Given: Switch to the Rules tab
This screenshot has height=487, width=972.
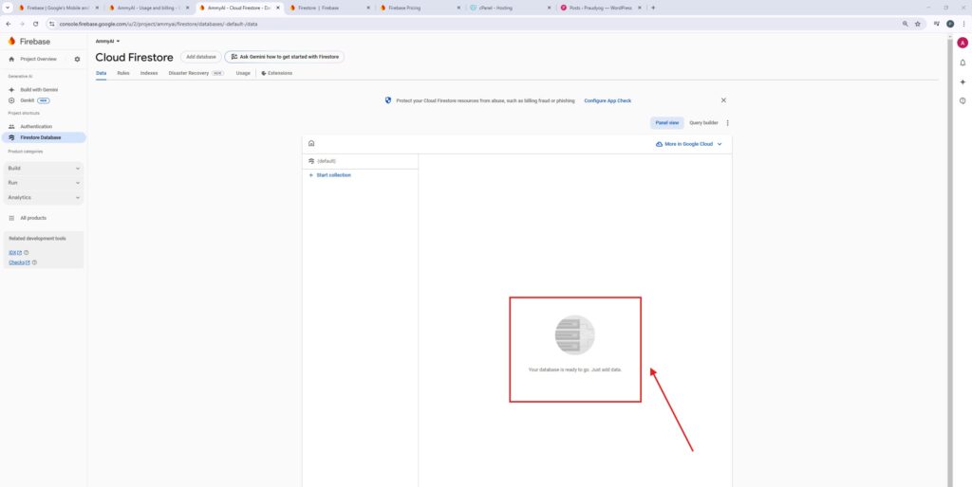Looking at the screenshot, I should [x=123, y=73].
